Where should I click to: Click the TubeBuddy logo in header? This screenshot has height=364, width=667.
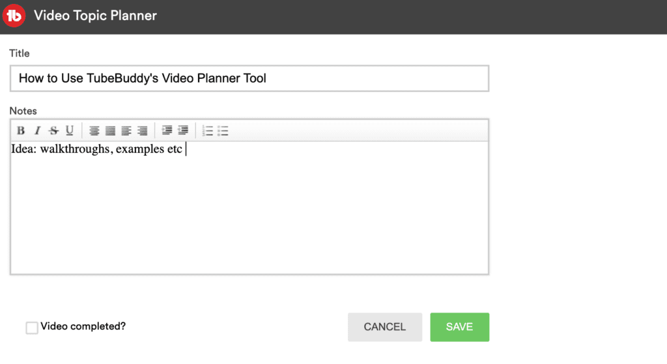(x=14, y=16)
